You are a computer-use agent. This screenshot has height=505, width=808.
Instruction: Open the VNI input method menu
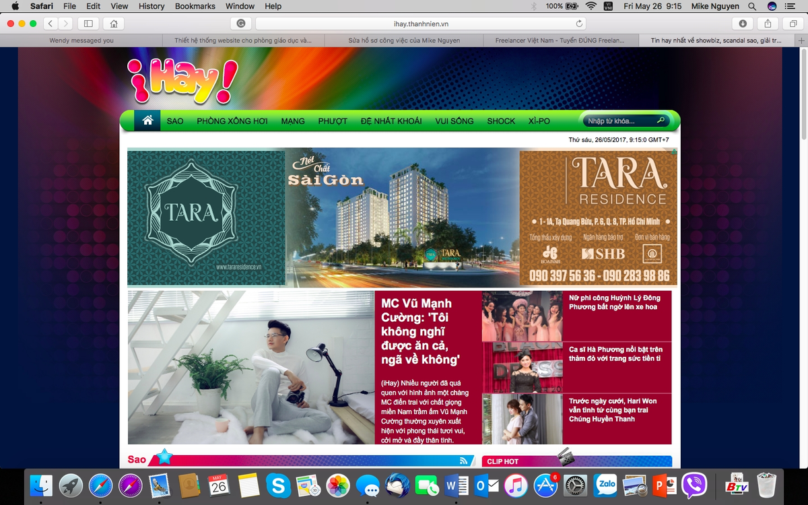click(609, 6)
